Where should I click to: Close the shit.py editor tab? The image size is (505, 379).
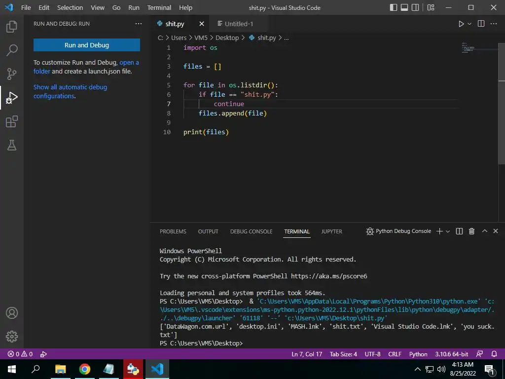[202, 24]
